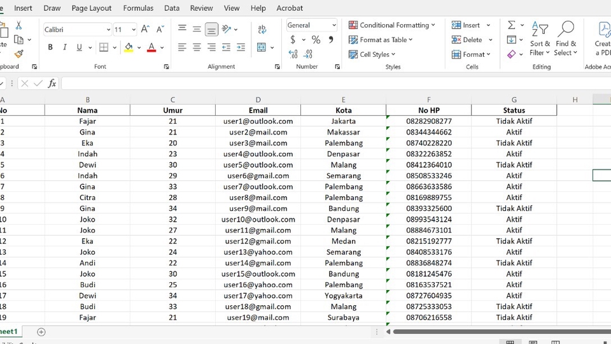Click the Cut scissors icon
This screenshot has width=611, height=344.
point(18,25)
